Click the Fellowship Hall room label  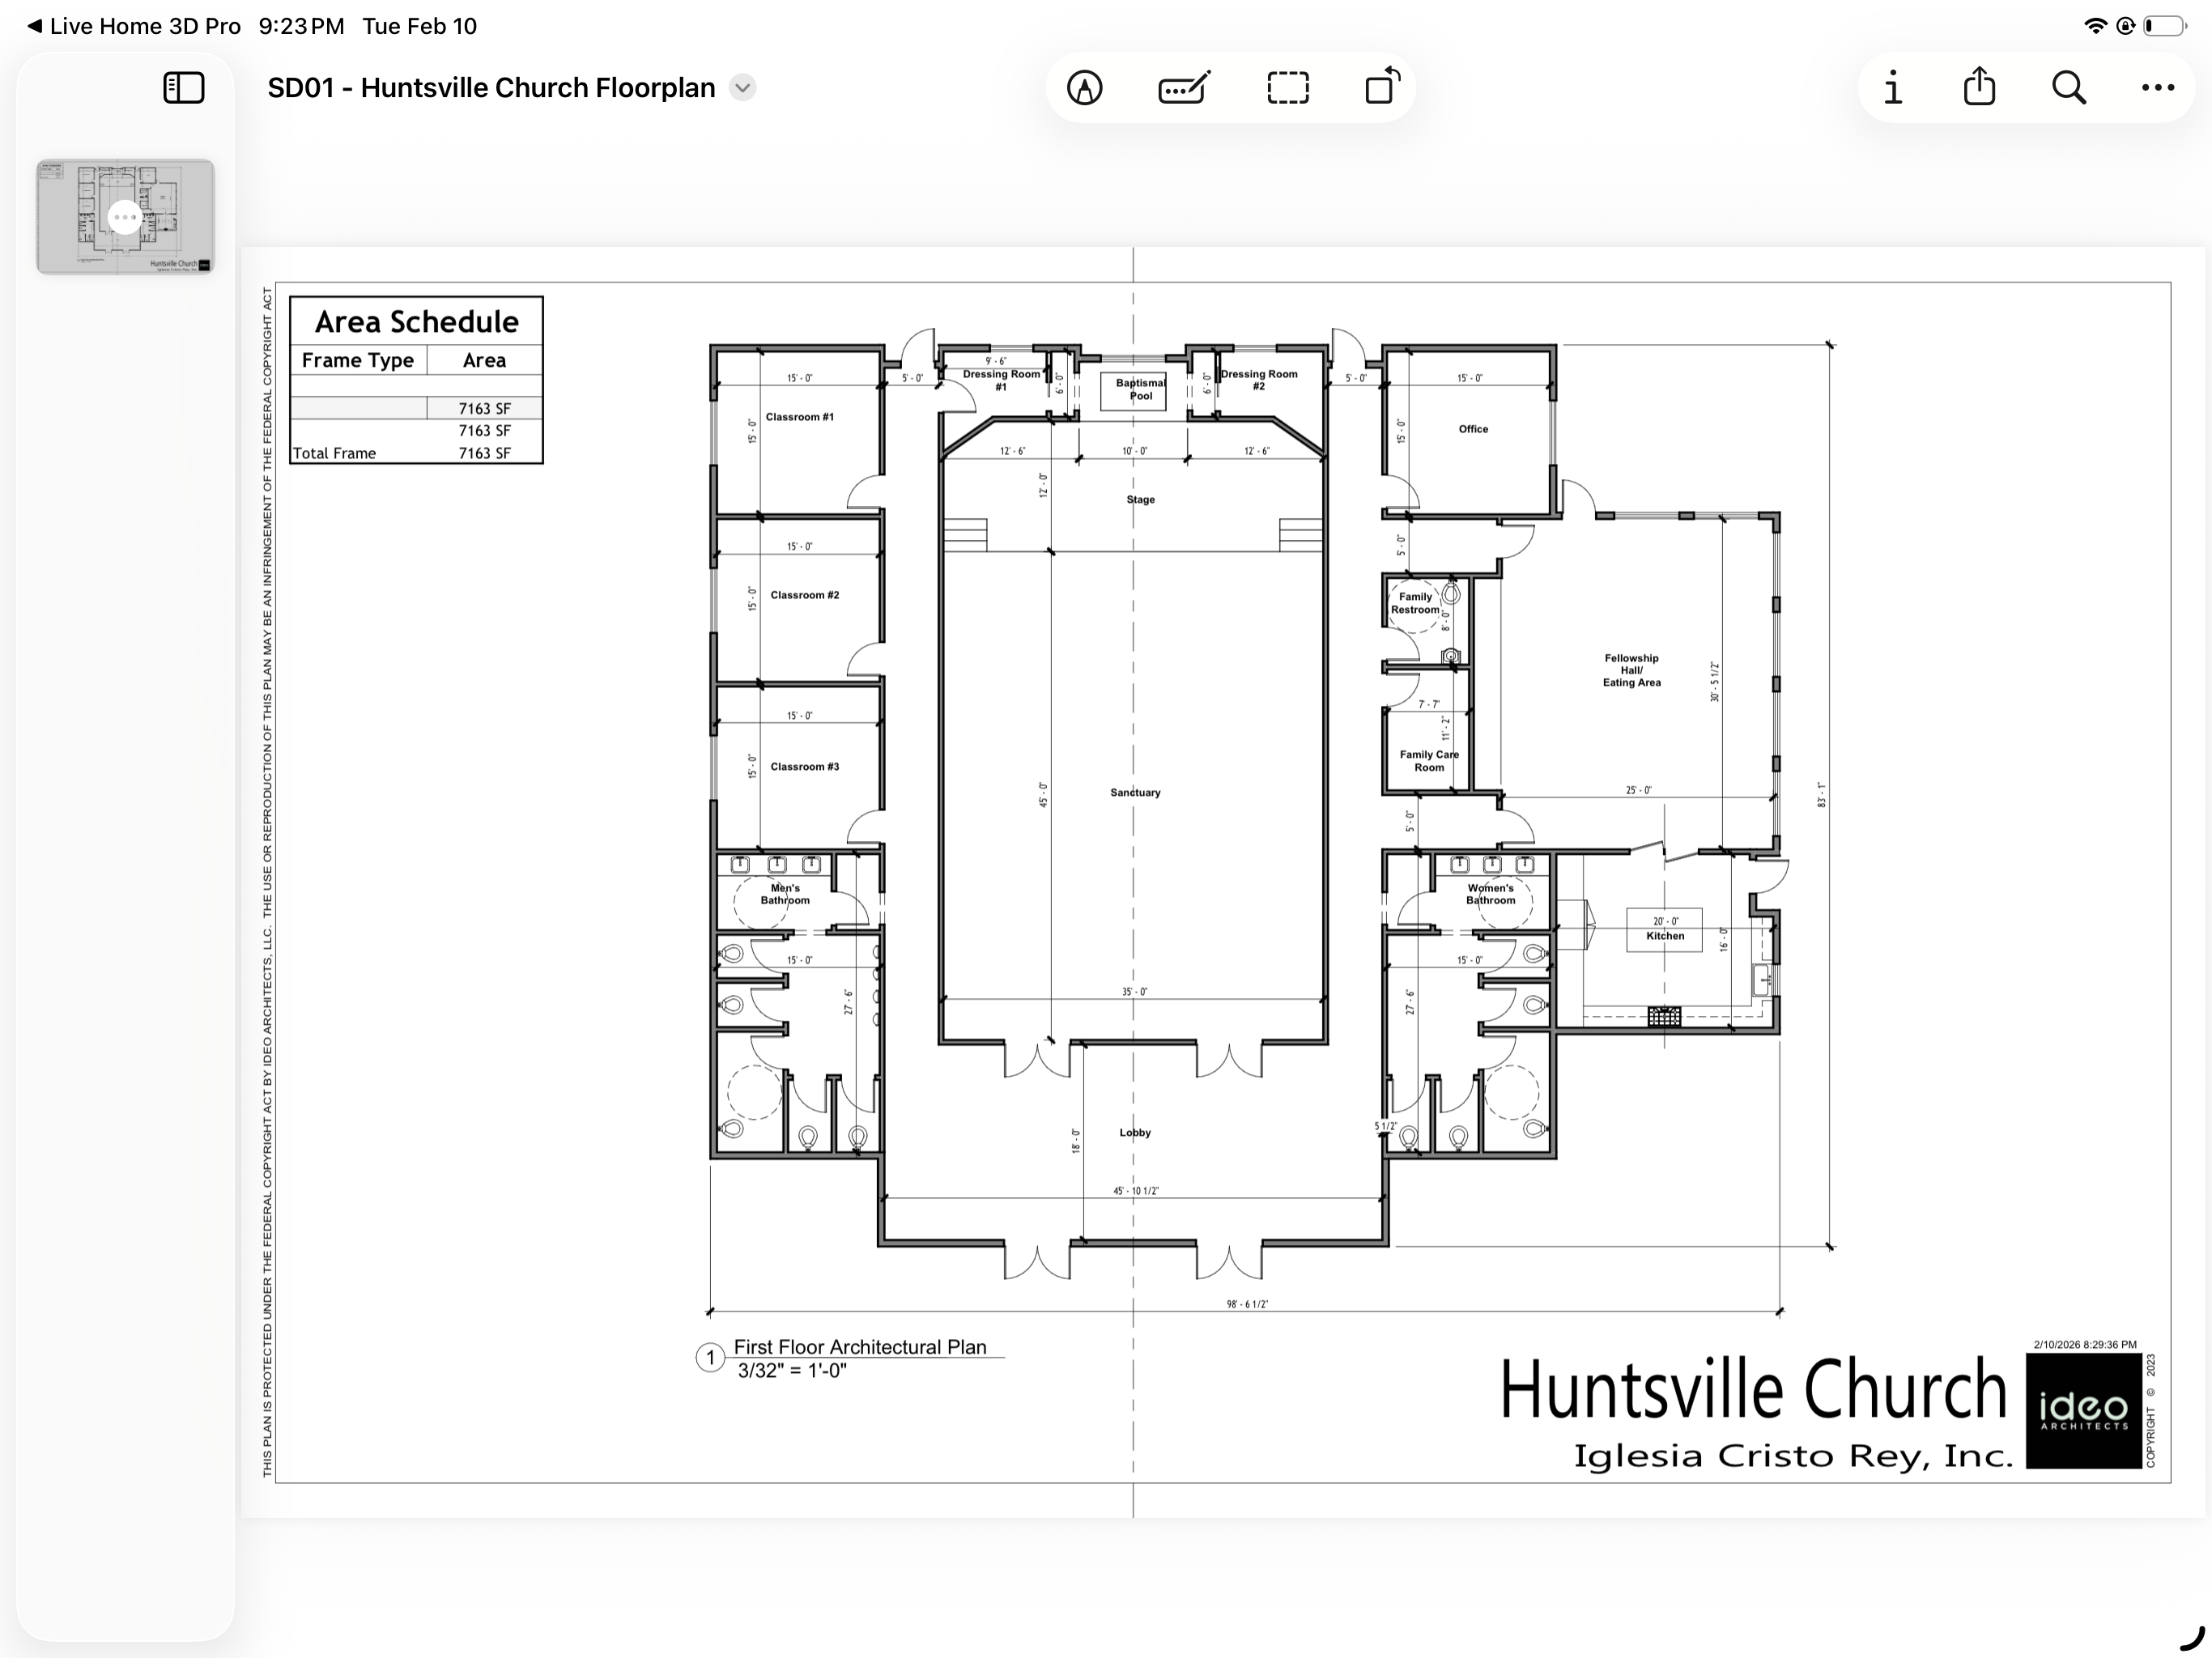click(x=1631, y=670)
